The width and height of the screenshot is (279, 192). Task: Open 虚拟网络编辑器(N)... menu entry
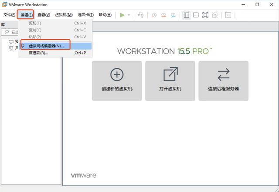pos(55,46)
